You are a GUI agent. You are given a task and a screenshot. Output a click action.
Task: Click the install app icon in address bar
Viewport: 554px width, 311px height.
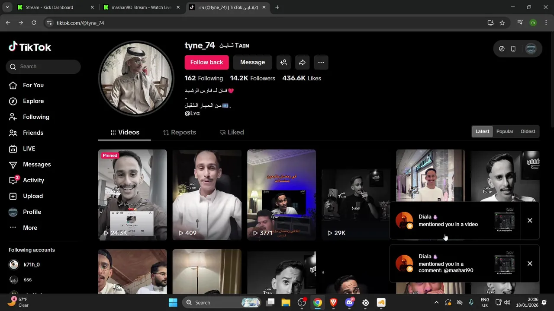(490, 23)
